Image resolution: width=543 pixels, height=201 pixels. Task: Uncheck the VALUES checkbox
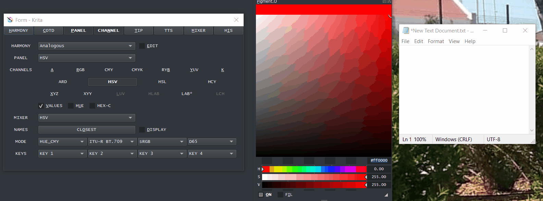[41, 106]
